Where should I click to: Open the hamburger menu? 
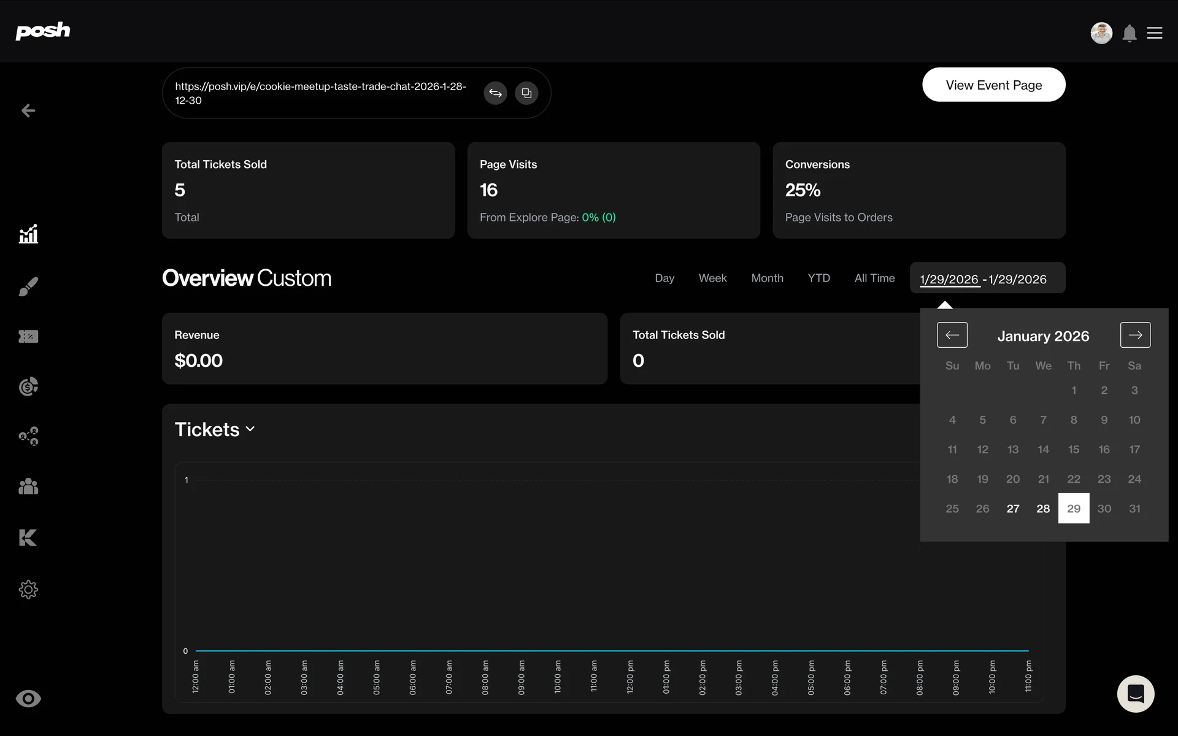coord(1155,33)
